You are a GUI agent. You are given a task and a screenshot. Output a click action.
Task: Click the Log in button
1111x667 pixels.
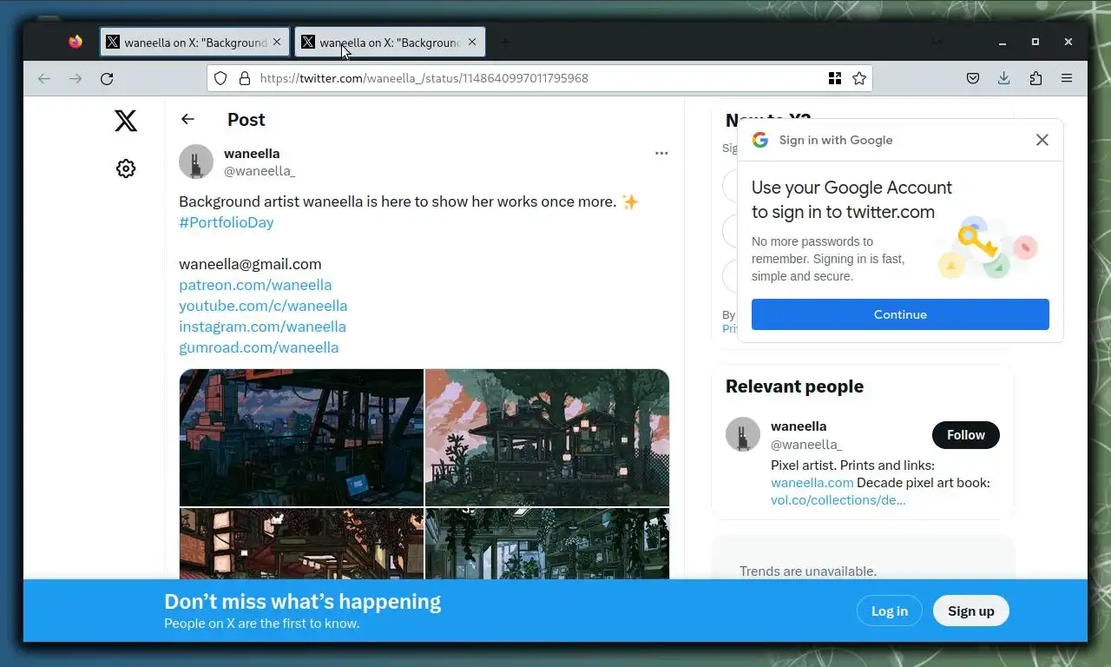tap(890, 611)
